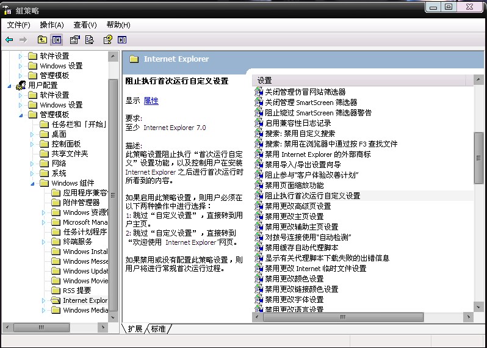Toggle the Show/Hide action pane icon

122,40
